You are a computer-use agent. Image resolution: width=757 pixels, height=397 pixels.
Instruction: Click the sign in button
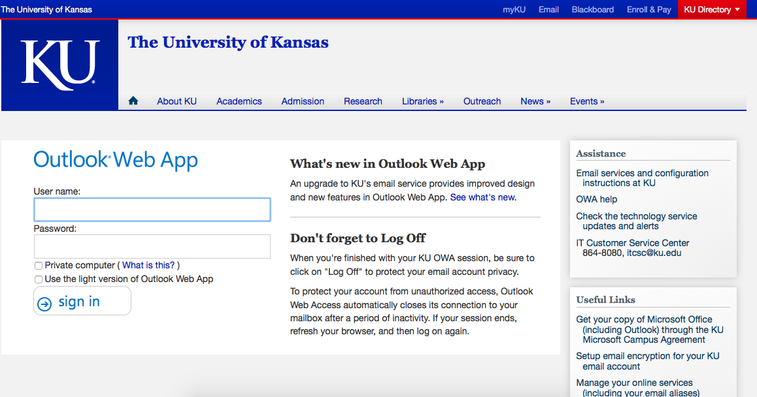(x=82, y=301)
